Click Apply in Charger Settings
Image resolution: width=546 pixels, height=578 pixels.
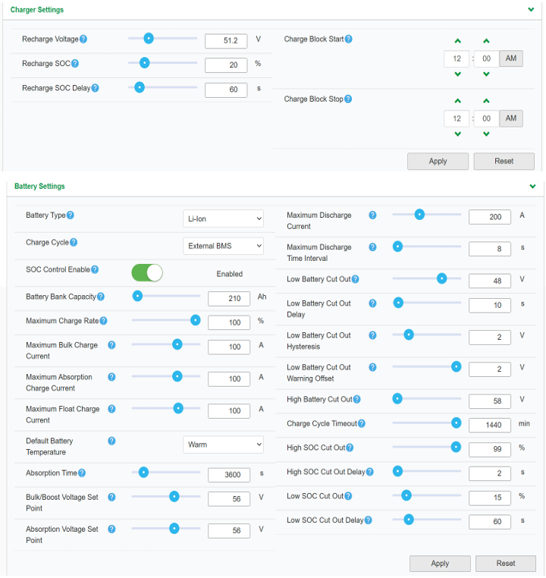pos(438,162)
